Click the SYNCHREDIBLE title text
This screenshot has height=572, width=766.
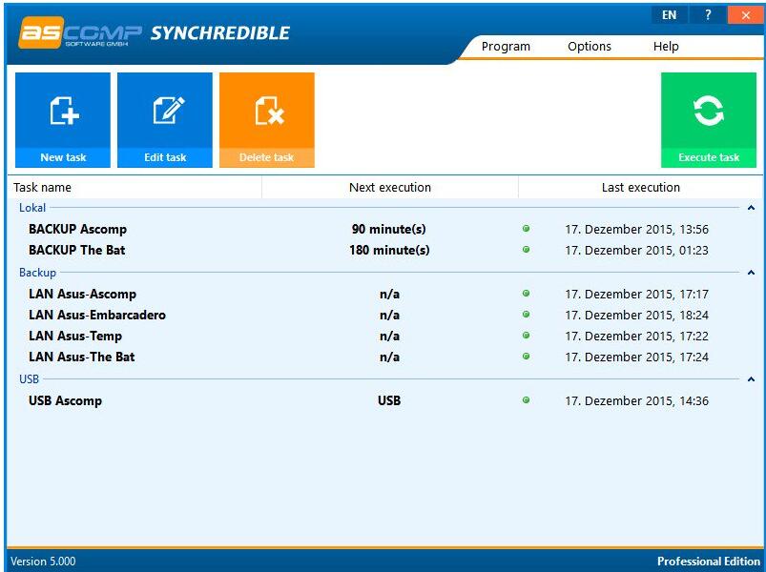click(x=219, y=33)
